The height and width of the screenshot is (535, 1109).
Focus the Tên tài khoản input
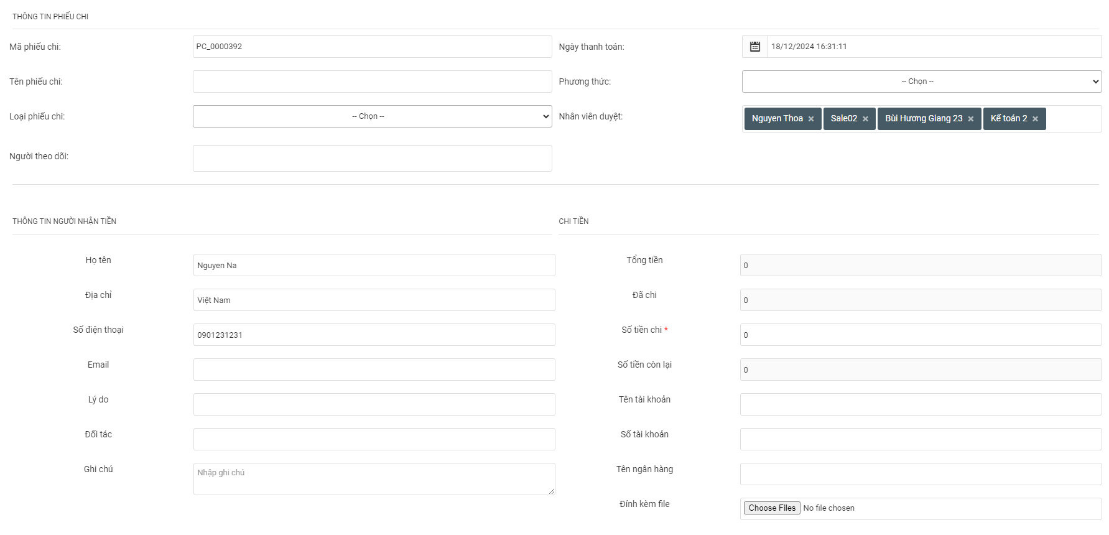[x=921, y=404]
